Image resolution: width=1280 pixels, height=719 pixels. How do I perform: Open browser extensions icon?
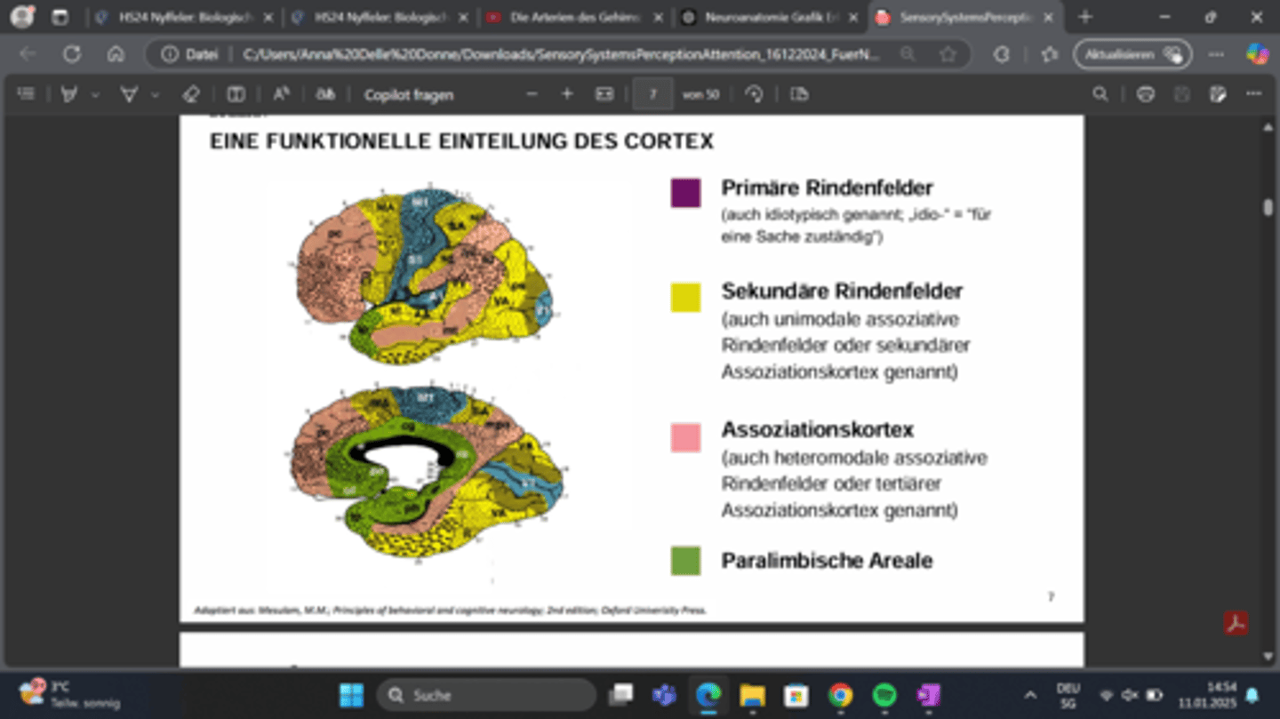click(1002, 54)
